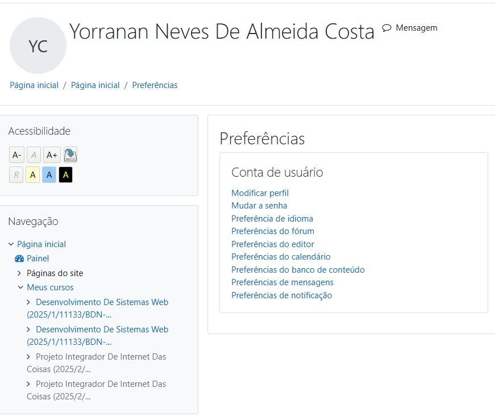Open Mudar a senha

(x=259, y=206)
